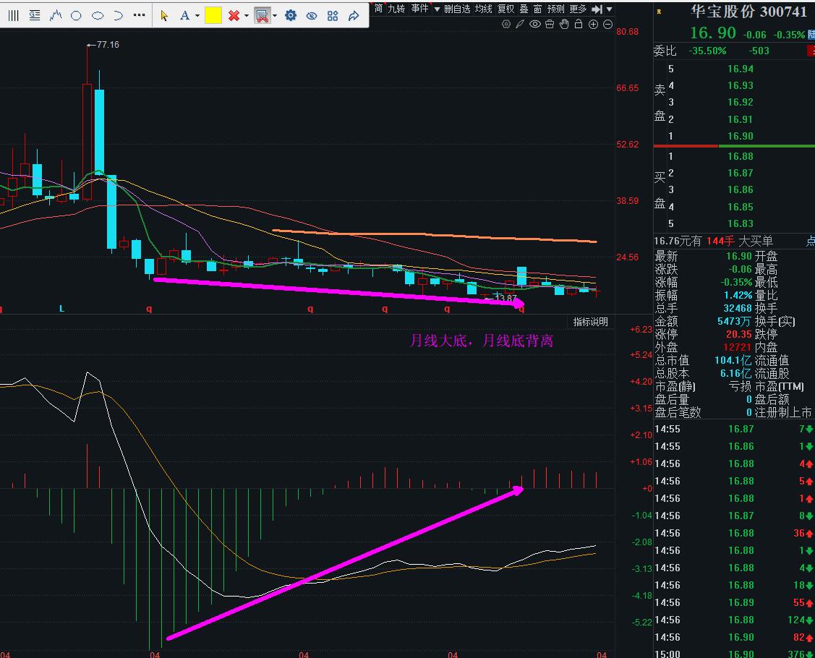Click the stock name 华宝股份 300741
Image resolution: width=815 pixels, height=658 pixels.
pos(748,12)
